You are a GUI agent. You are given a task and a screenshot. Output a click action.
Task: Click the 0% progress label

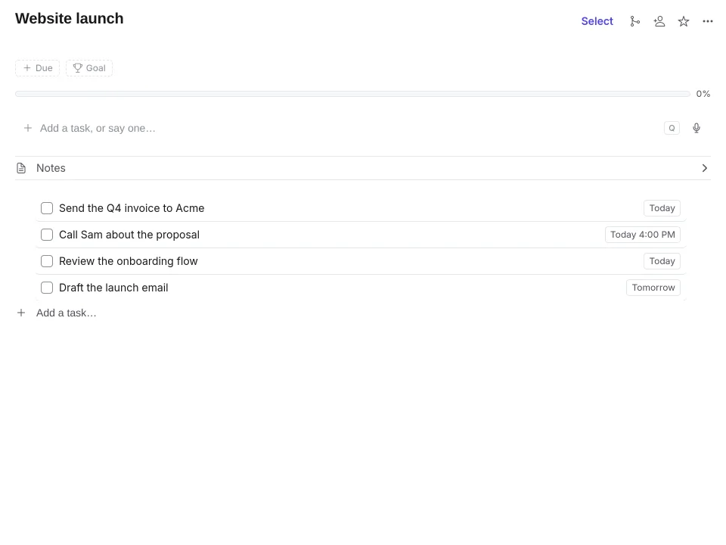pyautogui.click(x=703, y=94)
